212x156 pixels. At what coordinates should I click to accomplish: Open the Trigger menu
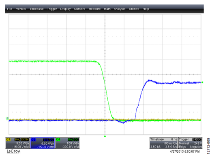click(52, 9)
